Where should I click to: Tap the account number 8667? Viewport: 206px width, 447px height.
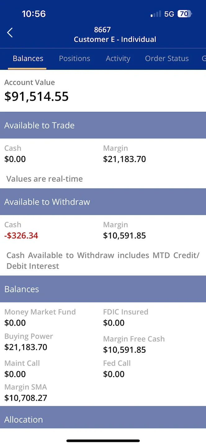(102, 29)
